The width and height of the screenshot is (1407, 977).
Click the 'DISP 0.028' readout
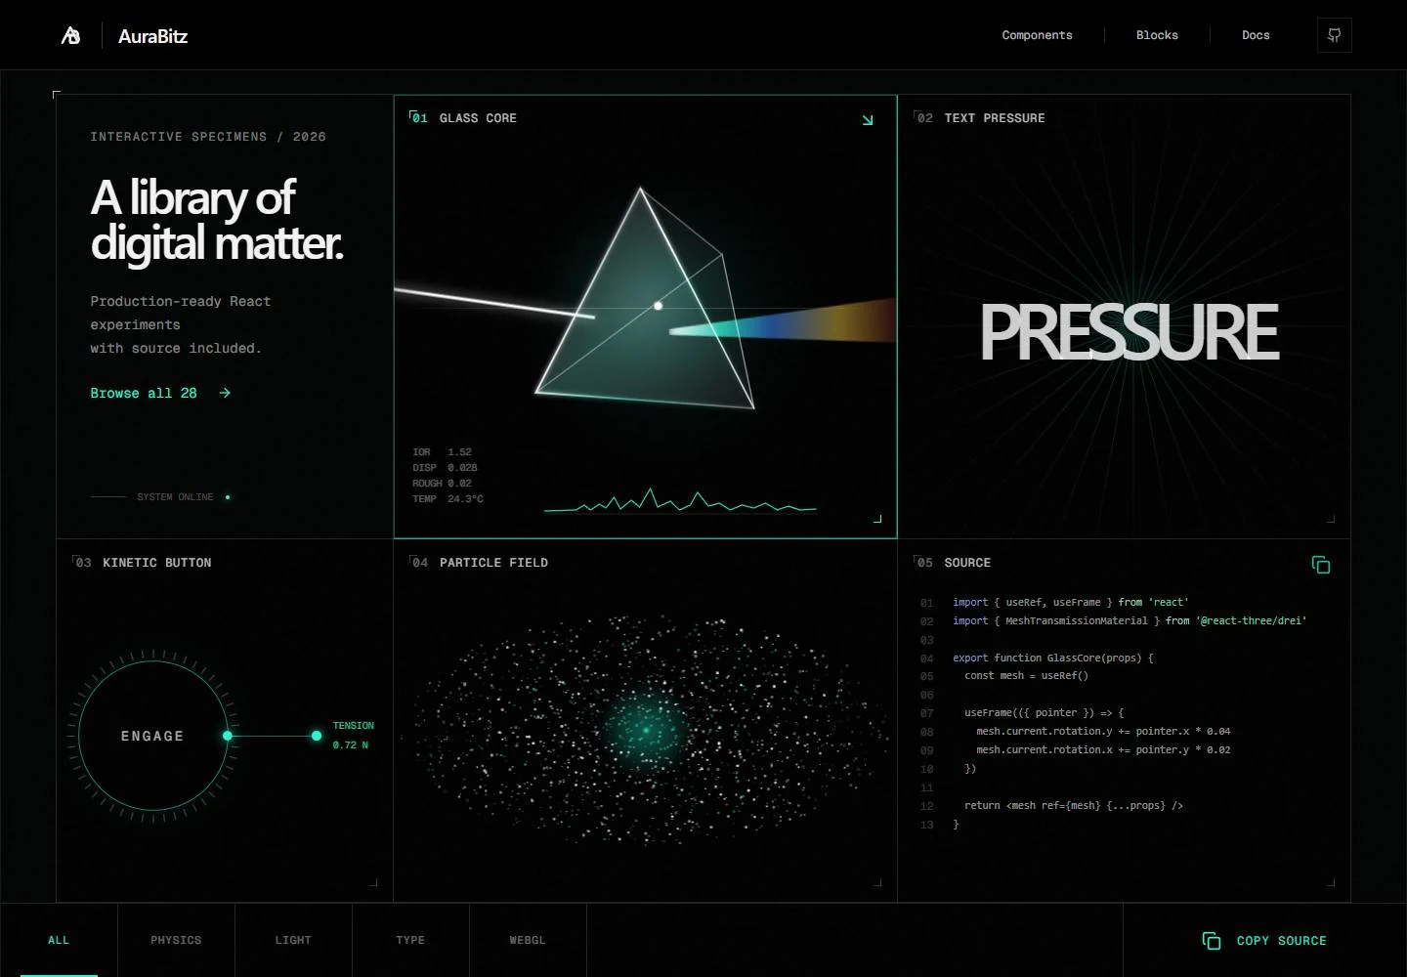point(445,468)
